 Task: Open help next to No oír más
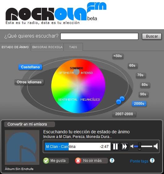click(x=112, y=160)
